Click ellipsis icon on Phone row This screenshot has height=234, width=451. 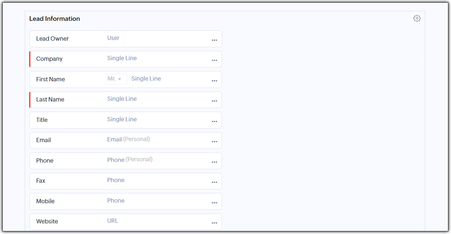pos(214,162)
